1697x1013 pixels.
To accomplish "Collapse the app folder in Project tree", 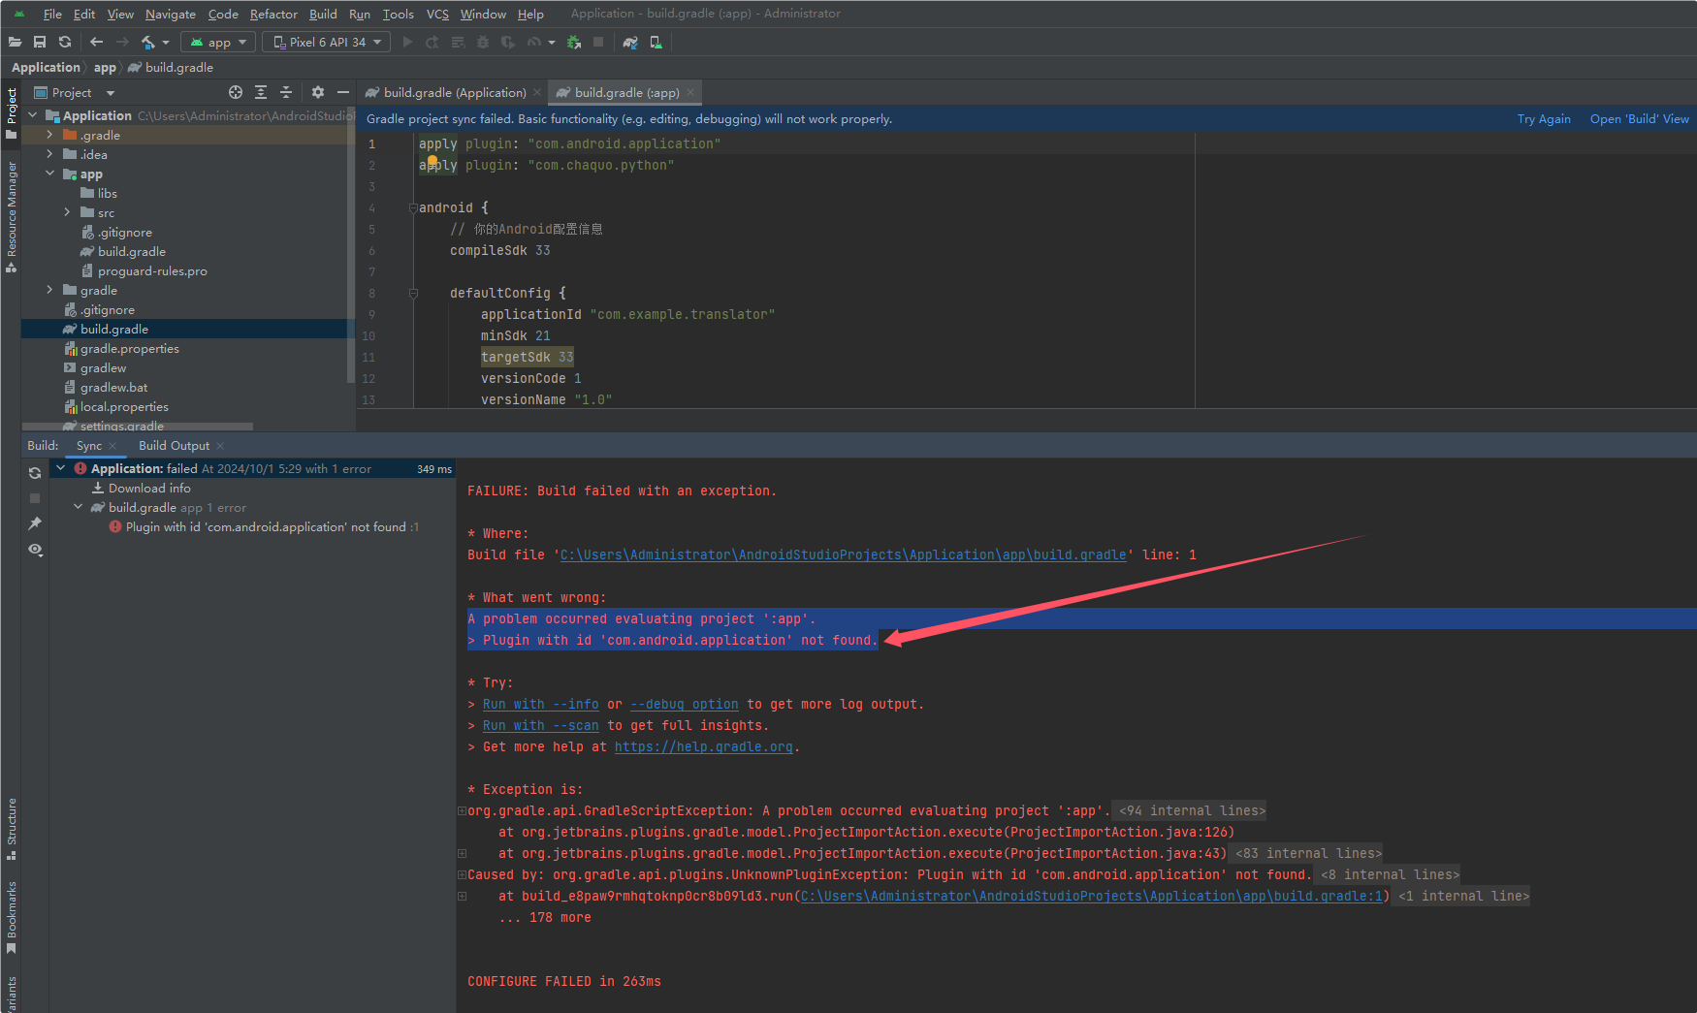I will (x=50, y=174).
